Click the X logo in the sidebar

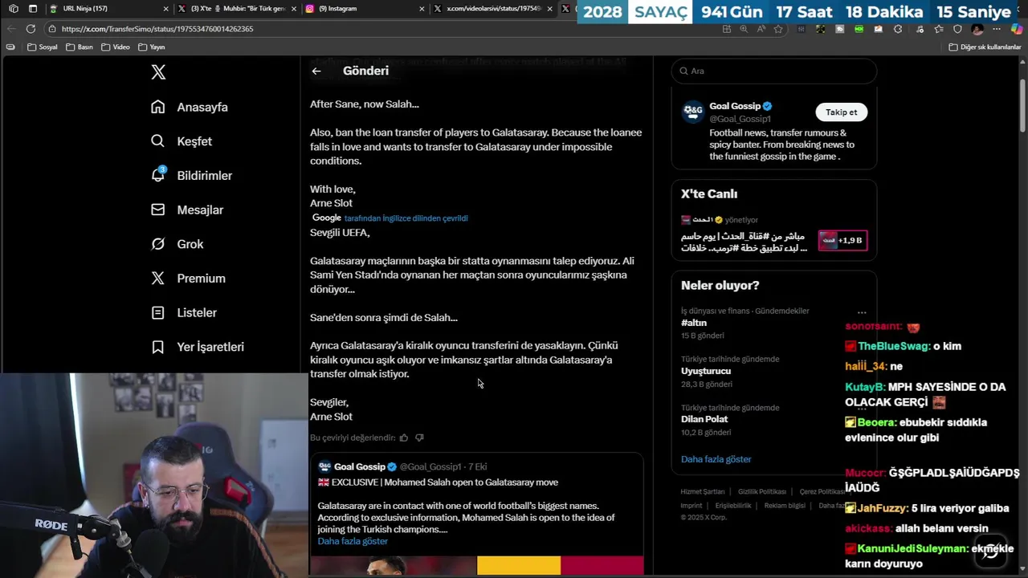pos(158,72)
